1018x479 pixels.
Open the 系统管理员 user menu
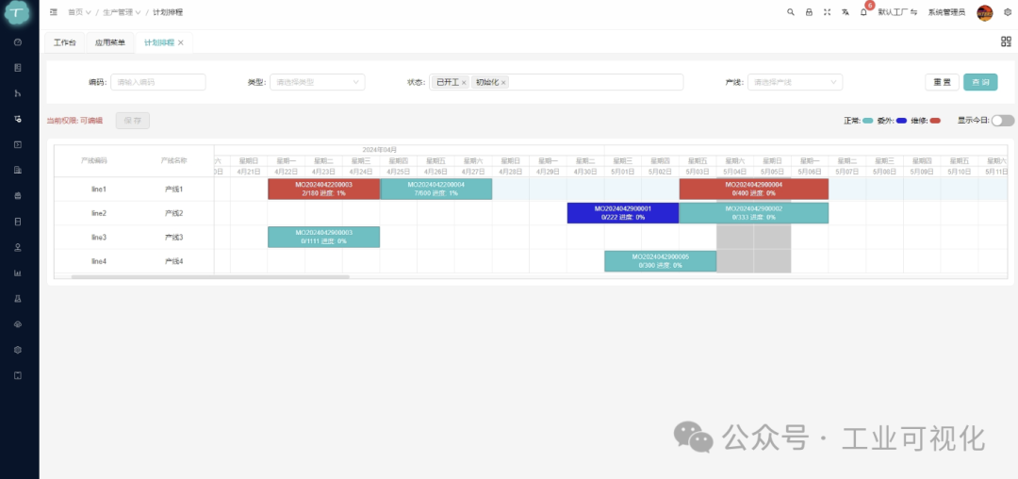pyautogui.click(x=946, y=12)
